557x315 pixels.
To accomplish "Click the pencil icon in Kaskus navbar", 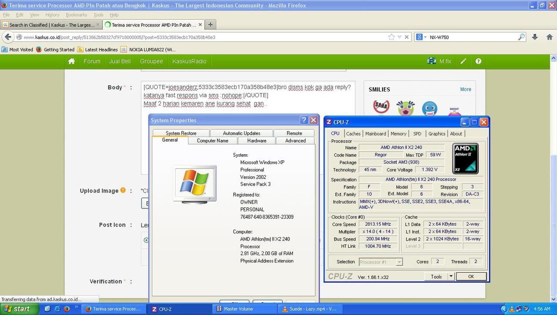I will (463, 61).
